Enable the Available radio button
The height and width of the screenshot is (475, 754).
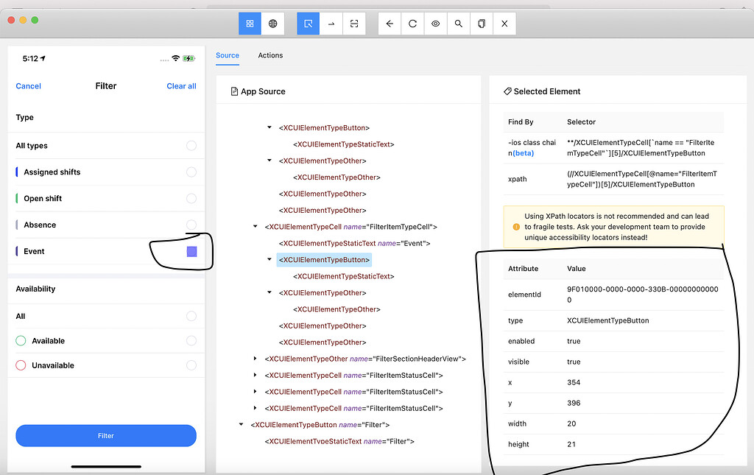pos(191,339)
